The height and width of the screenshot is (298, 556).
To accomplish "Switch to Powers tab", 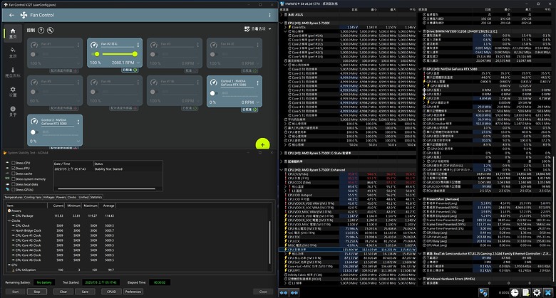I will (61, 197).
